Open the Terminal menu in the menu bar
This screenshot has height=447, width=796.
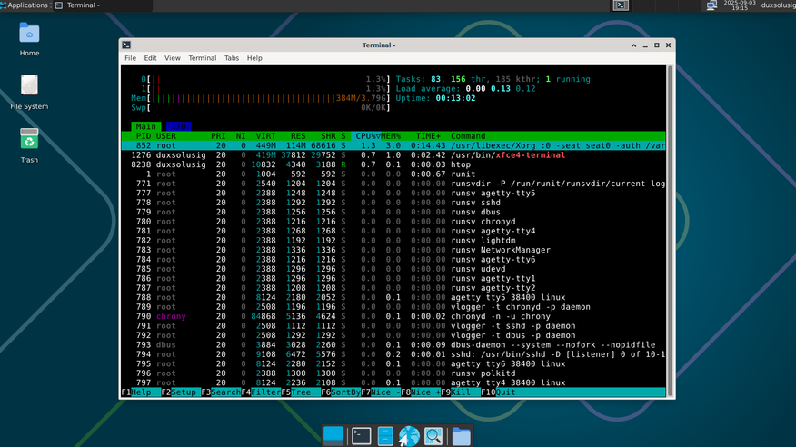(x=202, y=58)
